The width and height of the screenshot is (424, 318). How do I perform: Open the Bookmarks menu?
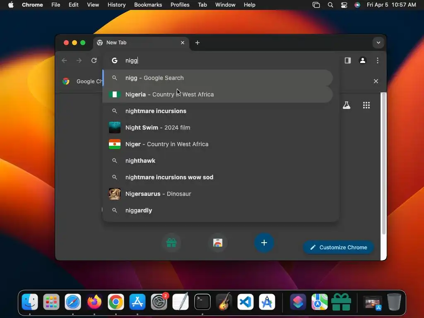(x=148, y=5)
